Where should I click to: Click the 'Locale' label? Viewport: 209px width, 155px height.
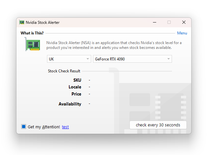tap(75, 87)
